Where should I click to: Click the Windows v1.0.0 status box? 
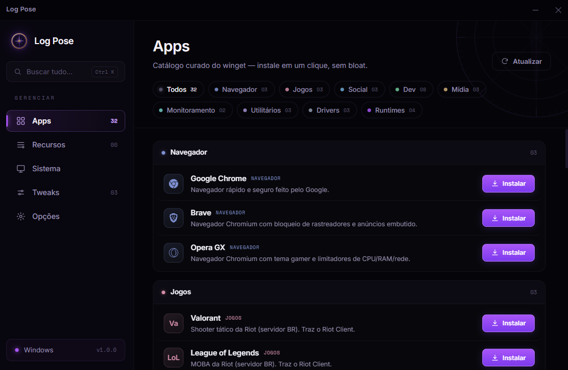65,350
